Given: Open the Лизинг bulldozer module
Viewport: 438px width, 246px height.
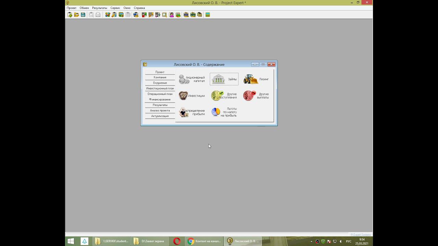Looking at the screenshot, I should [256, 79].
